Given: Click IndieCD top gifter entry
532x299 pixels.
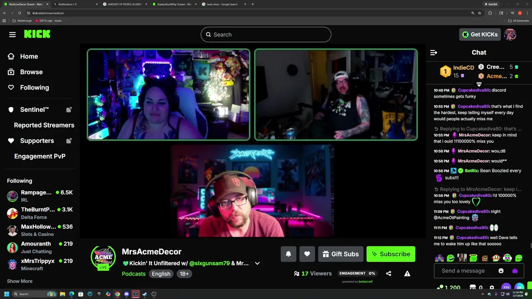Looking at the screenshot, I should (457, 71).
